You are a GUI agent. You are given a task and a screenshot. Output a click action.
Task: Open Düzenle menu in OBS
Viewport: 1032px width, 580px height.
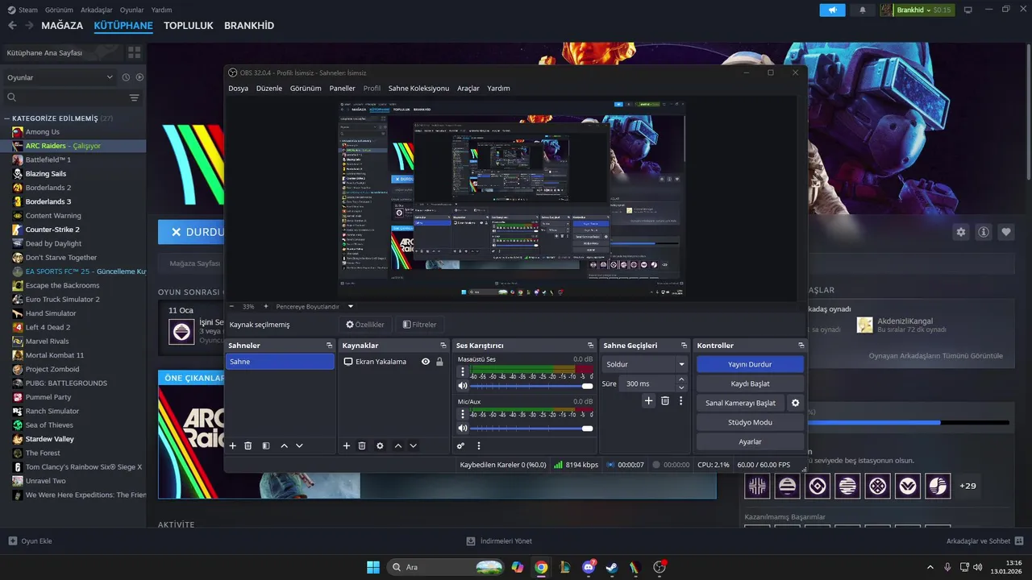pyautogui.click(x=269, y=89)
